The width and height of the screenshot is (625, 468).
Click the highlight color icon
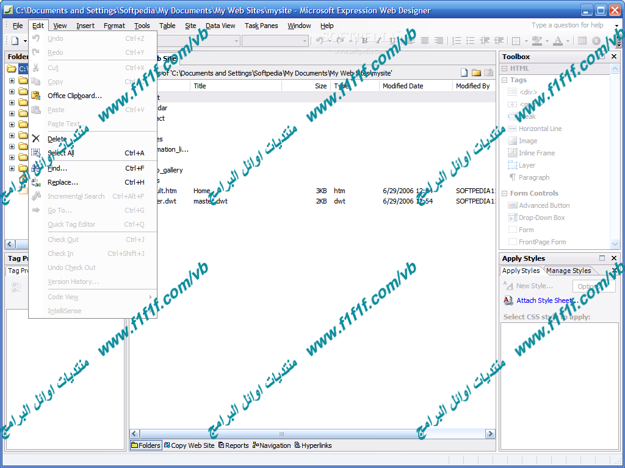[536, 41]
